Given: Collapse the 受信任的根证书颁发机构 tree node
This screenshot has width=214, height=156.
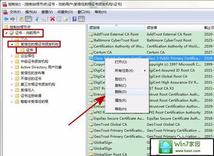Looking at the screenshot, I should [12, 44].
